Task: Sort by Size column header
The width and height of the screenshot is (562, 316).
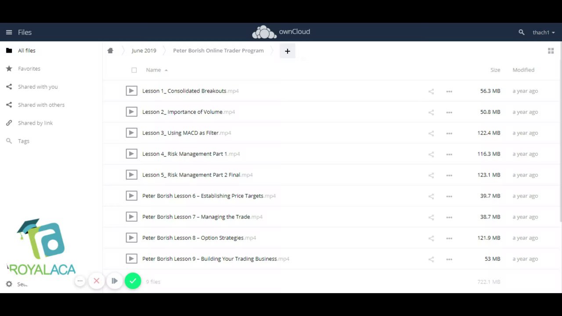Action: [495, 70]
